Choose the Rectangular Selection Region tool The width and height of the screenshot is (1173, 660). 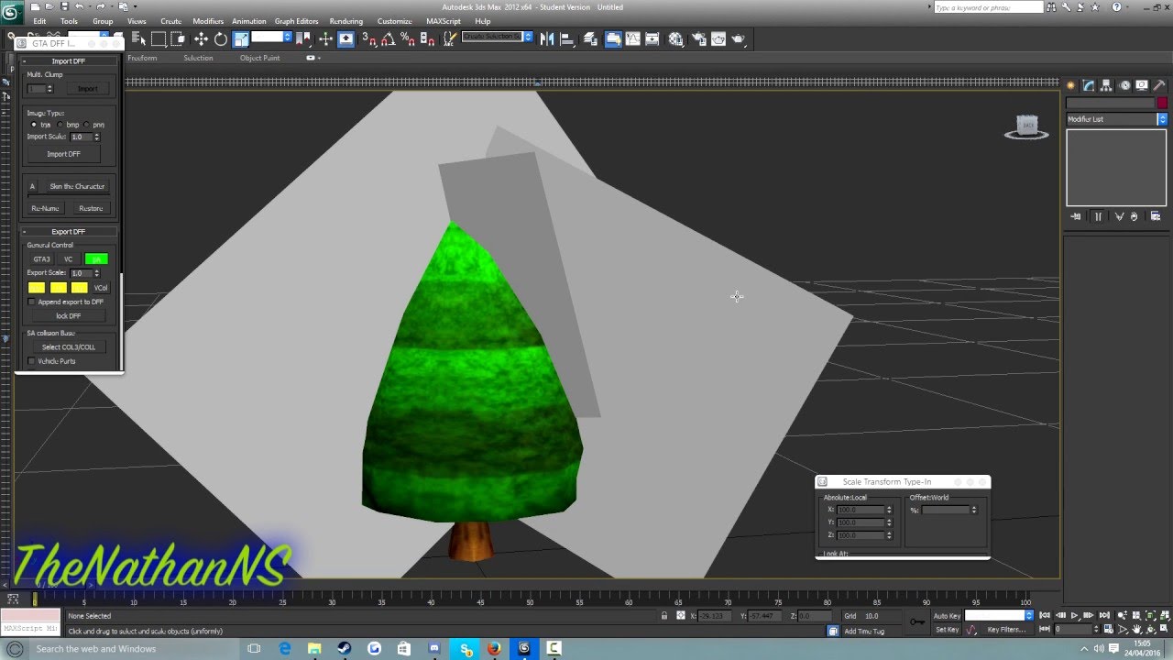159,39
